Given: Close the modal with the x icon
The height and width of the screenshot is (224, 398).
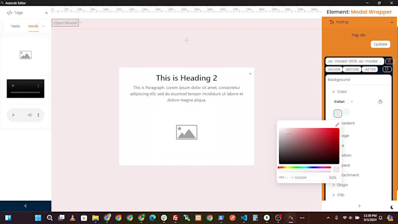Looking at the screenshot, I should [x=250, y=74].
